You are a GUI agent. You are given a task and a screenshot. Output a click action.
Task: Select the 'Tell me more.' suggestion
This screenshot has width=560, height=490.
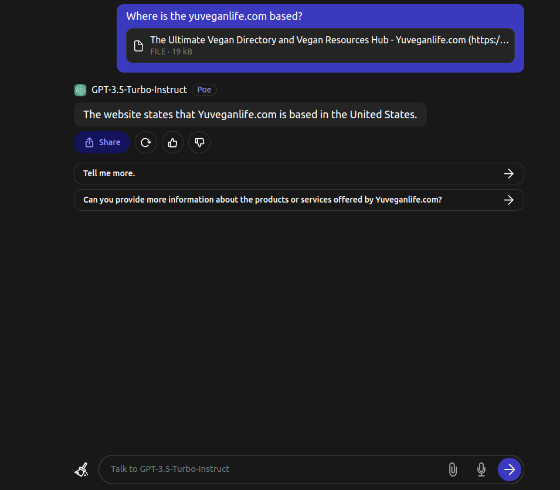point(299,174)
